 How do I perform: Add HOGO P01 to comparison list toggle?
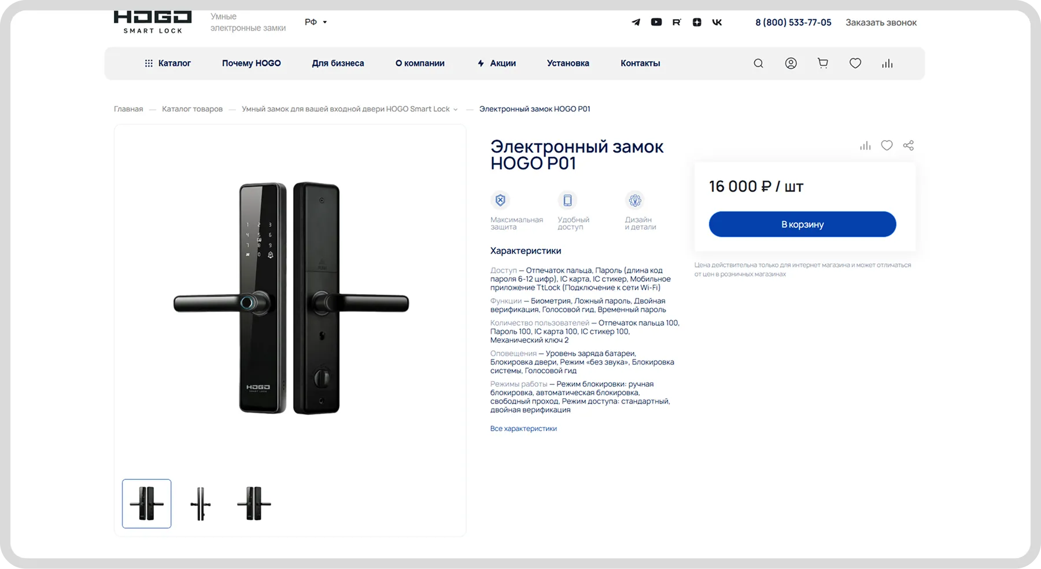[865, 145]
